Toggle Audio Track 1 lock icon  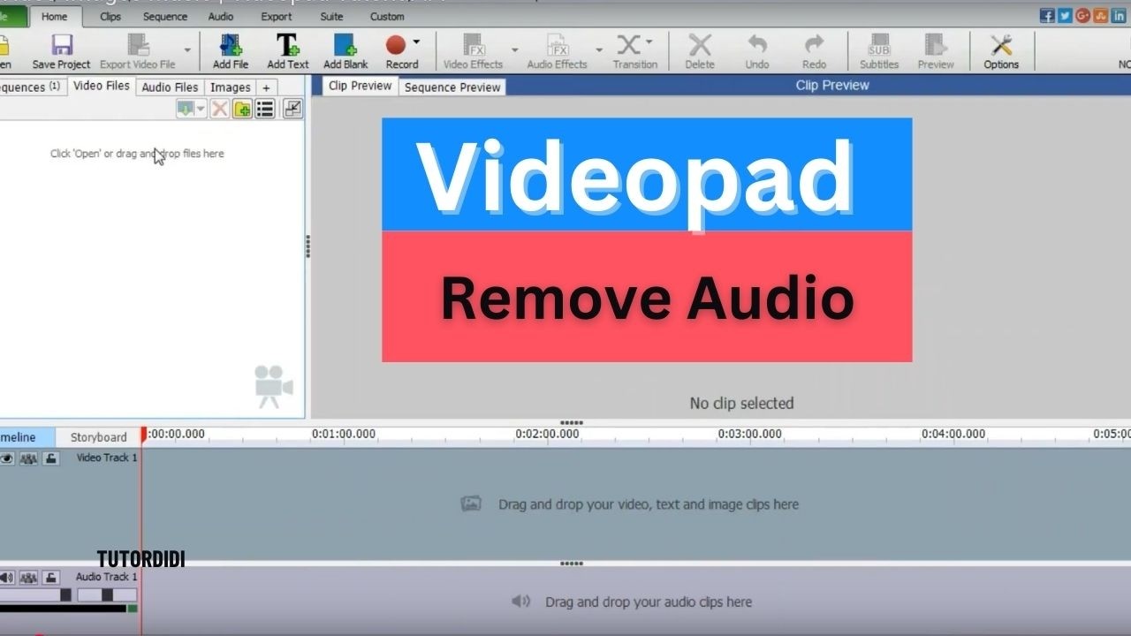[51, 577]
